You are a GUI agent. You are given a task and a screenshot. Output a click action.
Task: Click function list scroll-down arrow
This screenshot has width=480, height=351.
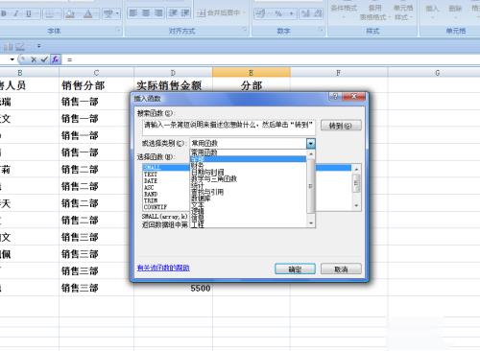point(356,206)
